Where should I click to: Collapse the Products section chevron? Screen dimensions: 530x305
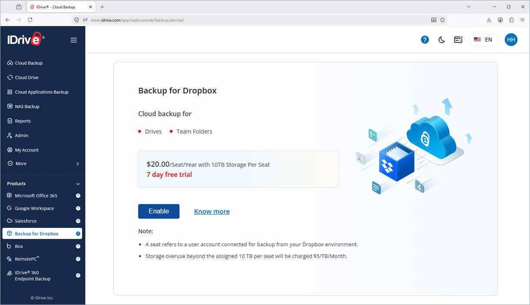78,184
